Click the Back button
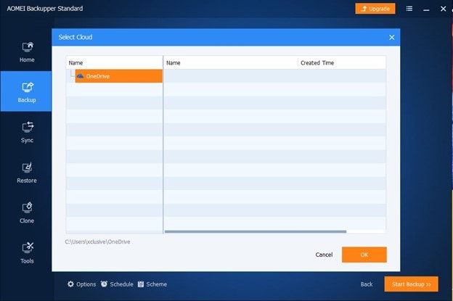Screen dimensions: 453x301 point(367,284)
